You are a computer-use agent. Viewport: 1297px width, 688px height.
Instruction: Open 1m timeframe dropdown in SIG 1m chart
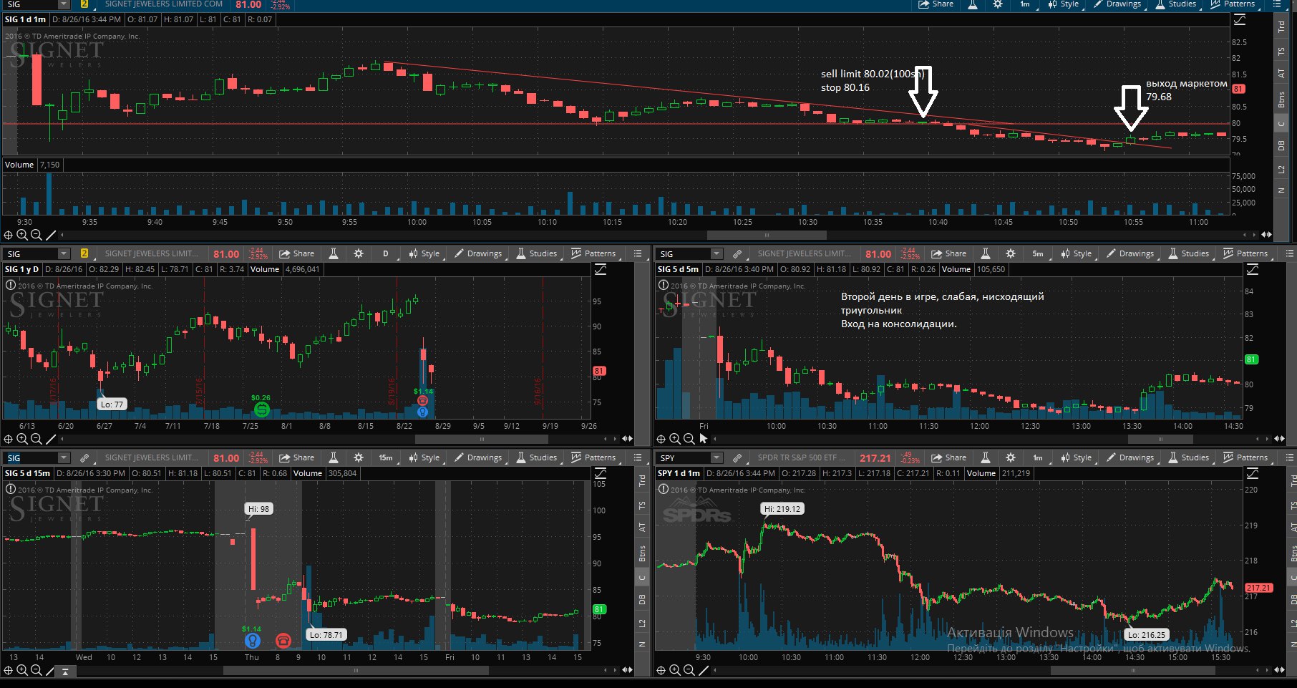[1025, 4]
